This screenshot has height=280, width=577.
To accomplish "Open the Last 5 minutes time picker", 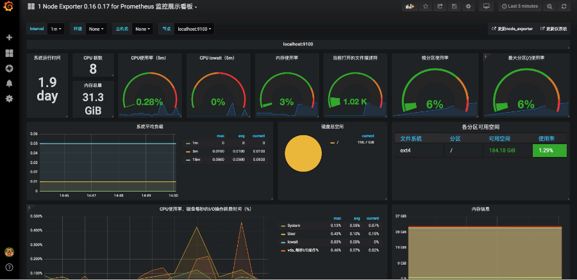I will point(520,6).
